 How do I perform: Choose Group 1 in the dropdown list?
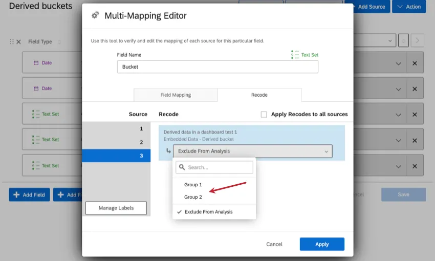(193, 184)
